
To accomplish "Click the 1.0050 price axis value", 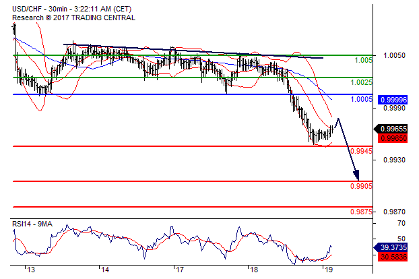I will coord(394,55).
